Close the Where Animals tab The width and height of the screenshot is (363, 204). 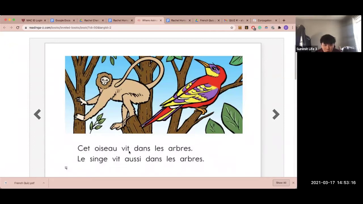(x=161, y=20)
